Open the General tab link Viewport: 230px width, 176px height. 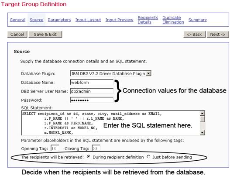17,20
